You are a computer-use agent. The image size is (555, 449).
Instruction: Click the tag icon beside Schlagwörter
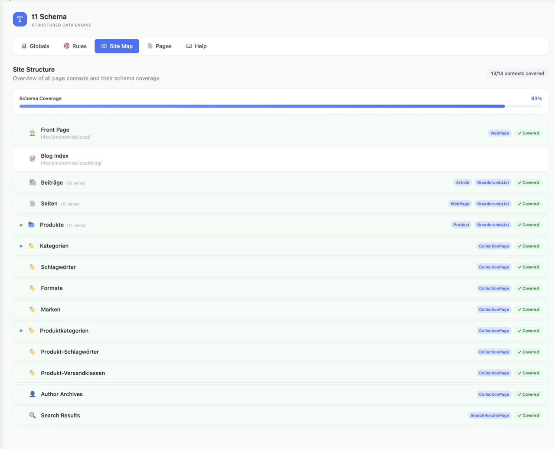[x=33, y=267]
